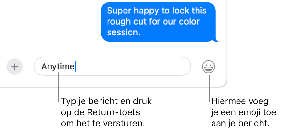This screenshot has width=281, height=130.
Task: Click the caption 'aan je bericht.'
Action: [240, 123]
